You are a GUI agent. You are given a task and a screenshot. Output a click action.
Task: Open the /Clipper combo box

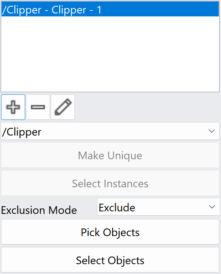point(110,131)
